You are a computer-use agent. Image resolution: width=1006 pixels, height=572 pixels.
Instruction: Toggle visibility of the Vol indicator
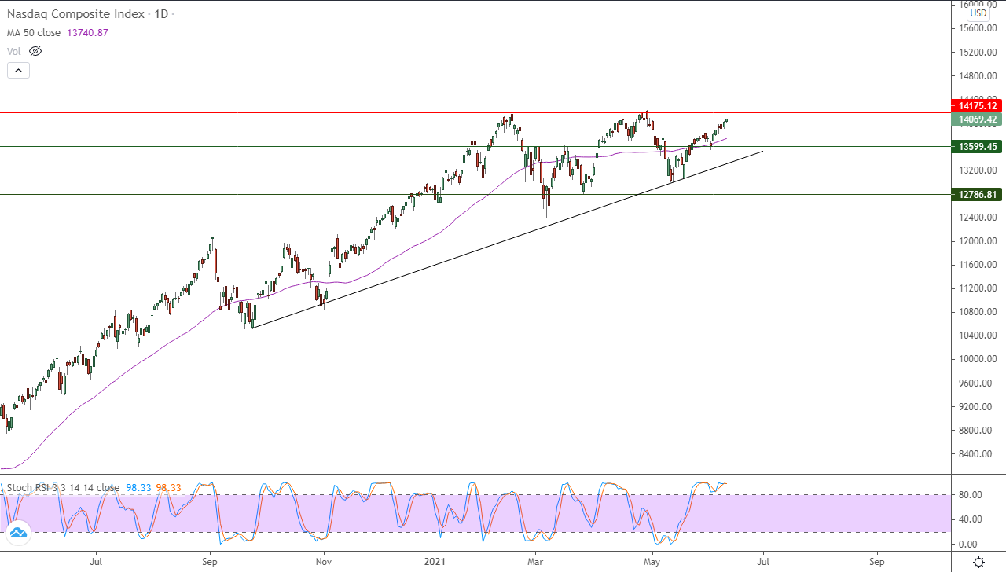[35, 51]
